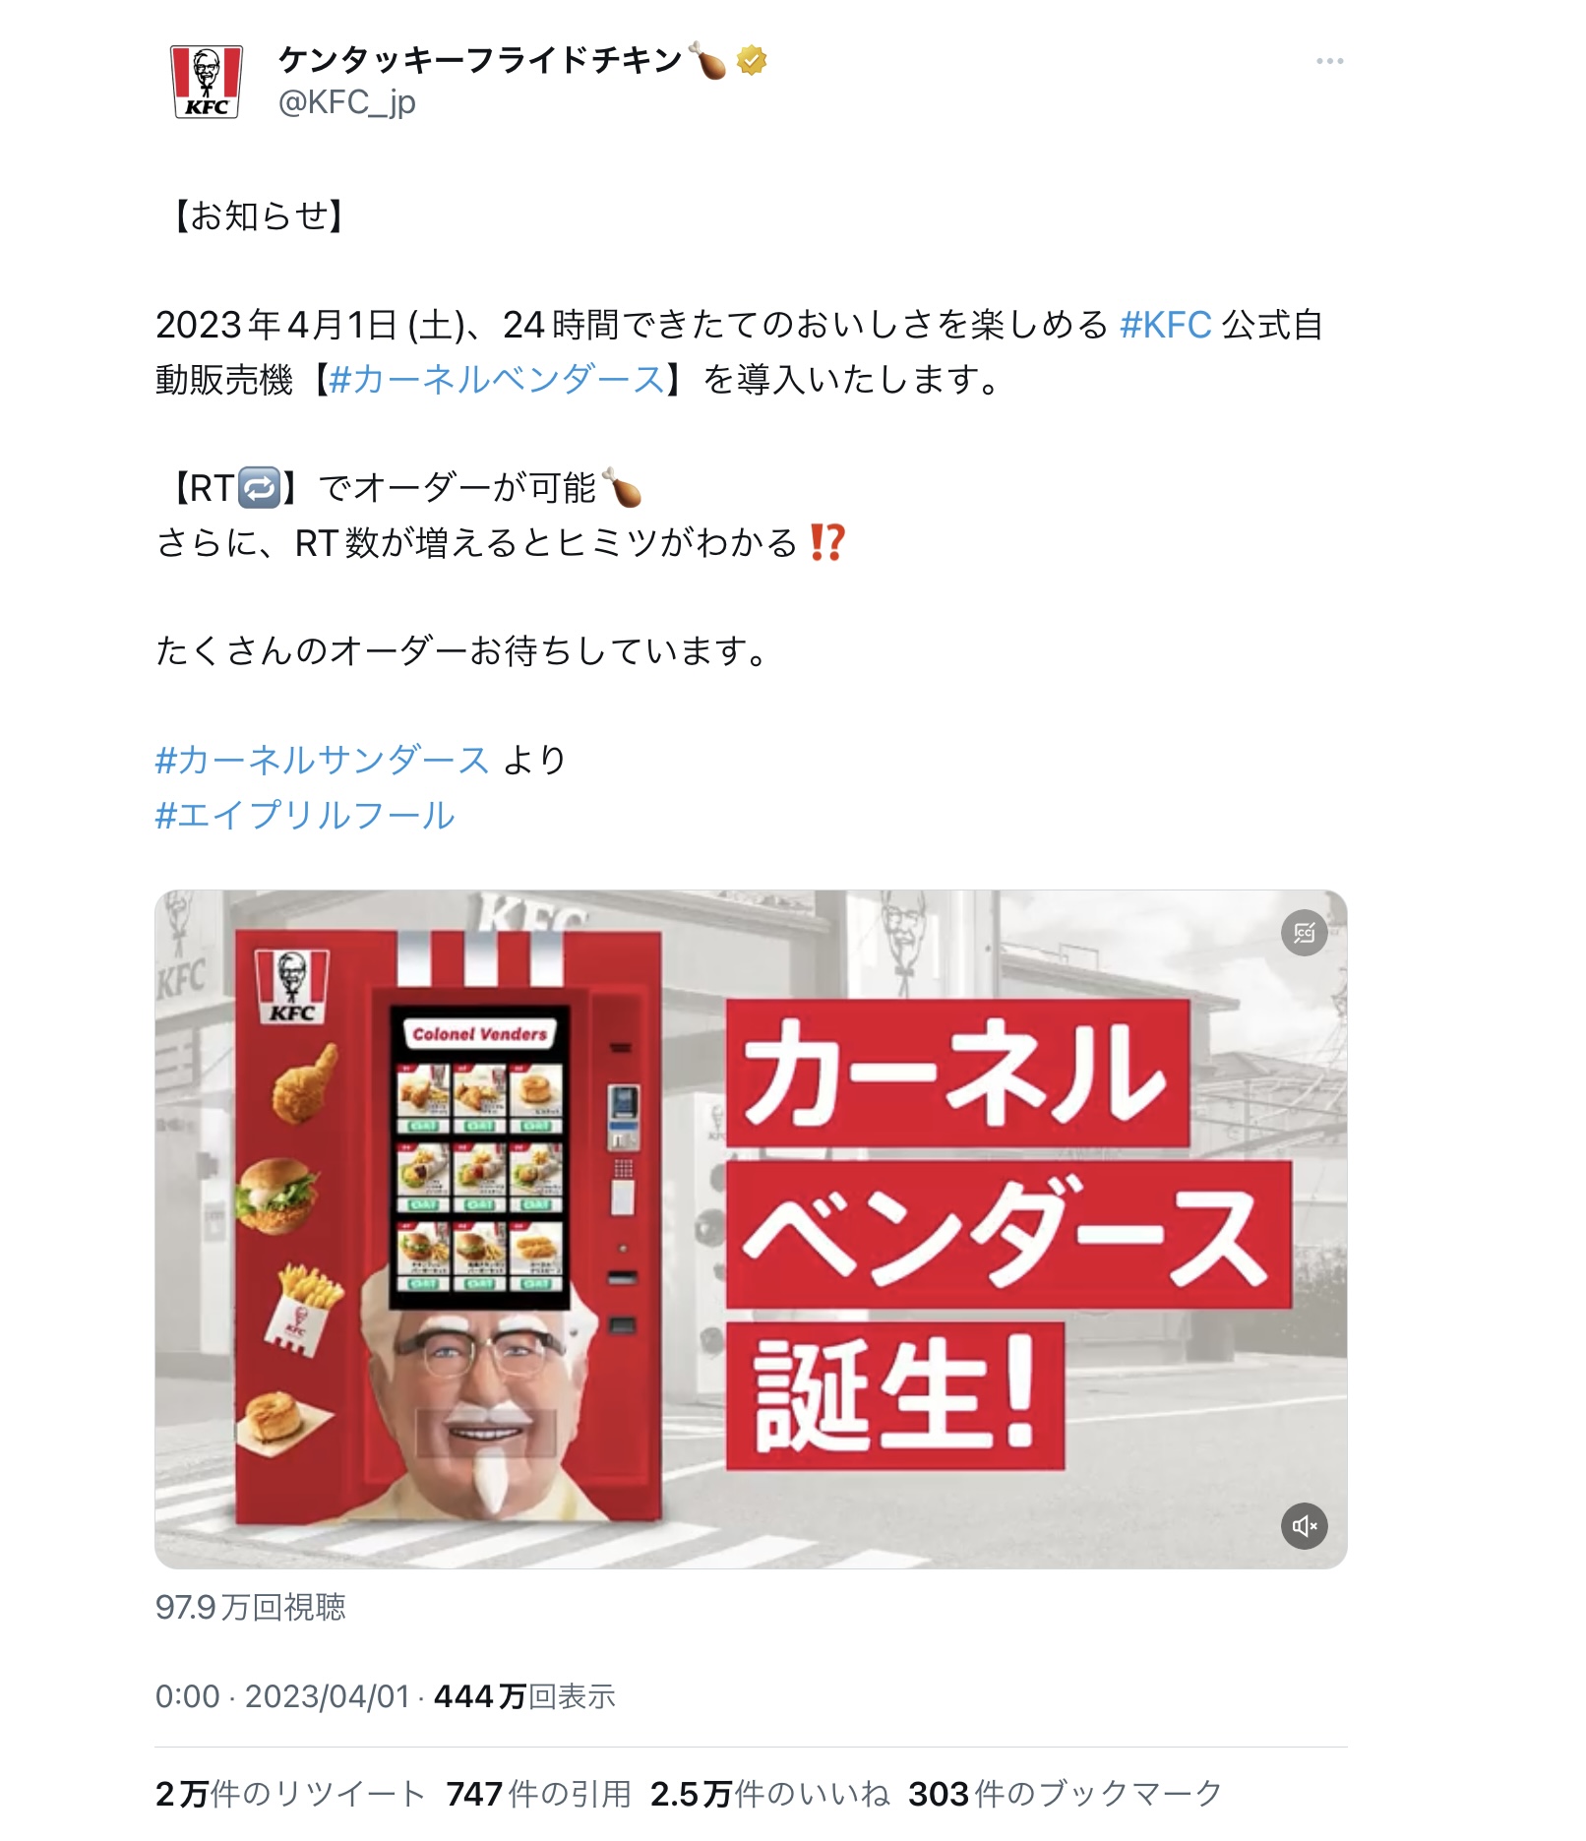View the 747件の引用 quote tweets

[x=538, y=1794]
